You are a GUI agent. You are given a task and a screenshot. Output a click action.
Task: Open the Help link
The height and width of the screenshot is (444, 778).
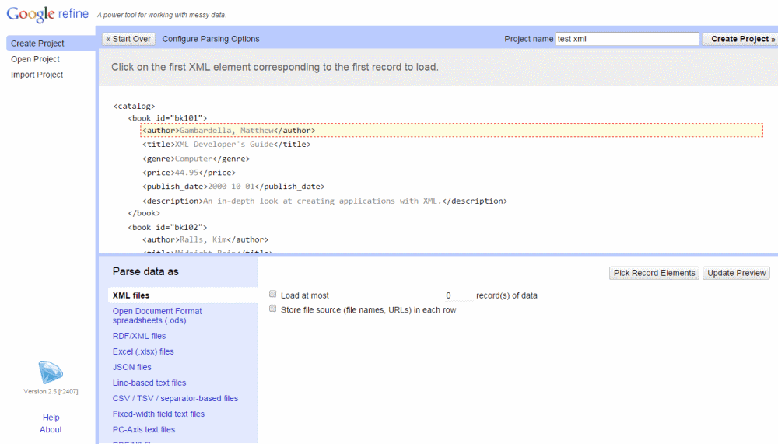click(51, 418)
